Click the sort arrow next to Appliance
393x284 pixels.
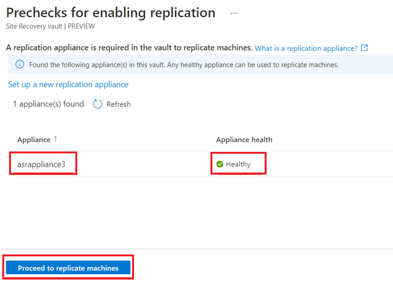(56, 139)
